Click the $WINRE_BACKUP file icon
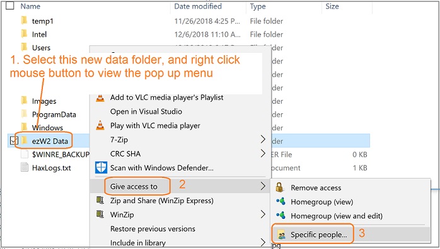 [25, 154]
